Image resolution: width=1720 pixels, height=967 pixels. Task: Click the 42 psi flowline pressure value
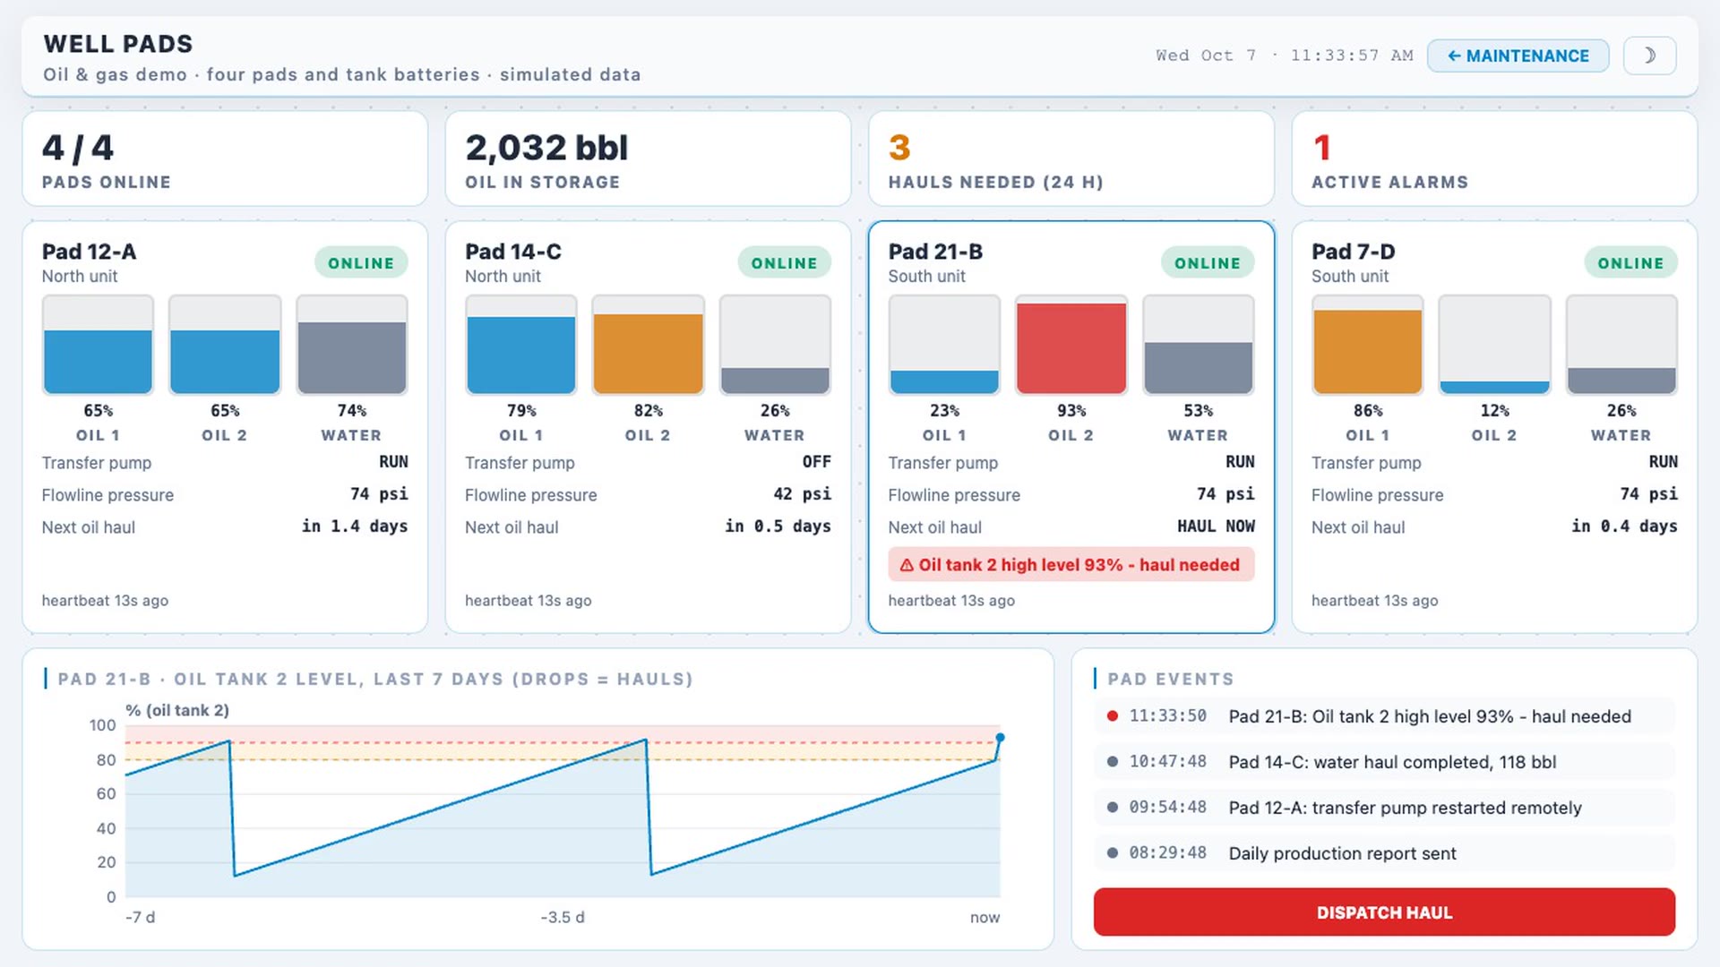pos(802,494)
